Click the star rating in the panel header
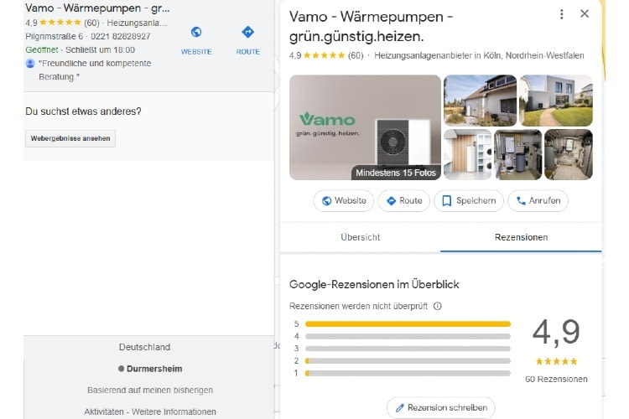629x419 pixels. tap(324, 55)
